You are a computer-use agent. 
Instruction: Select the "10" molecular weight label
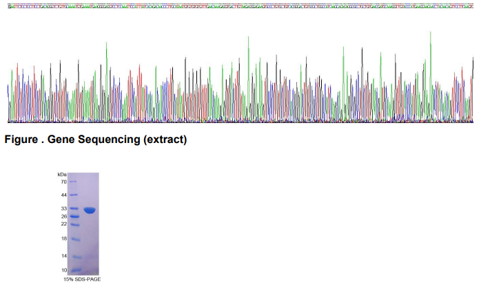click(x=64, y=270)
